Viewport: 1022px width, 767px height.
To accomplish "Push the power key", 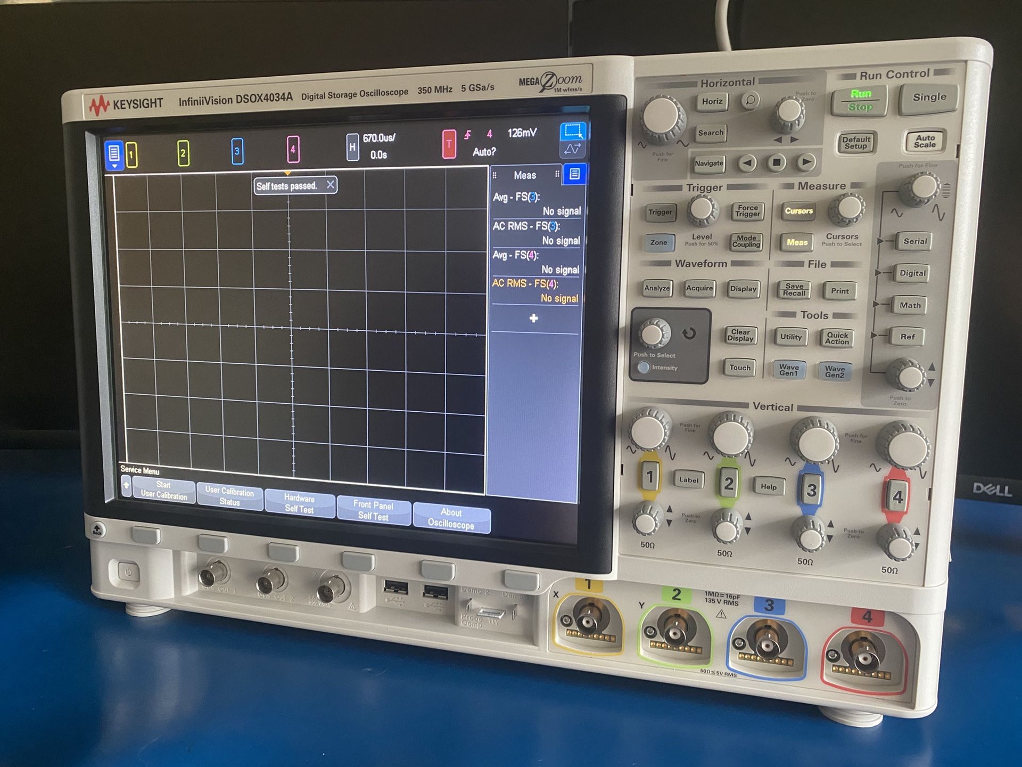I will (128, 573).
